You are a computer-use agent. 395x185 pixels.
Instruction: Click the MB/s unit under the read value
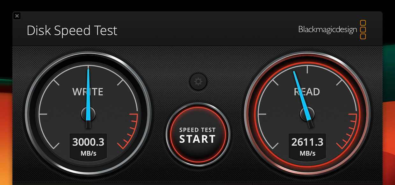click(307, 154)
